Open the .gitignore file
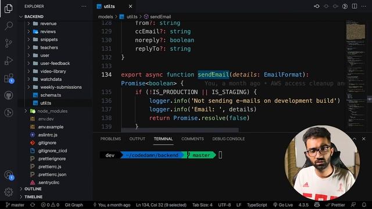The image size is (372, 209). [47, 143]
